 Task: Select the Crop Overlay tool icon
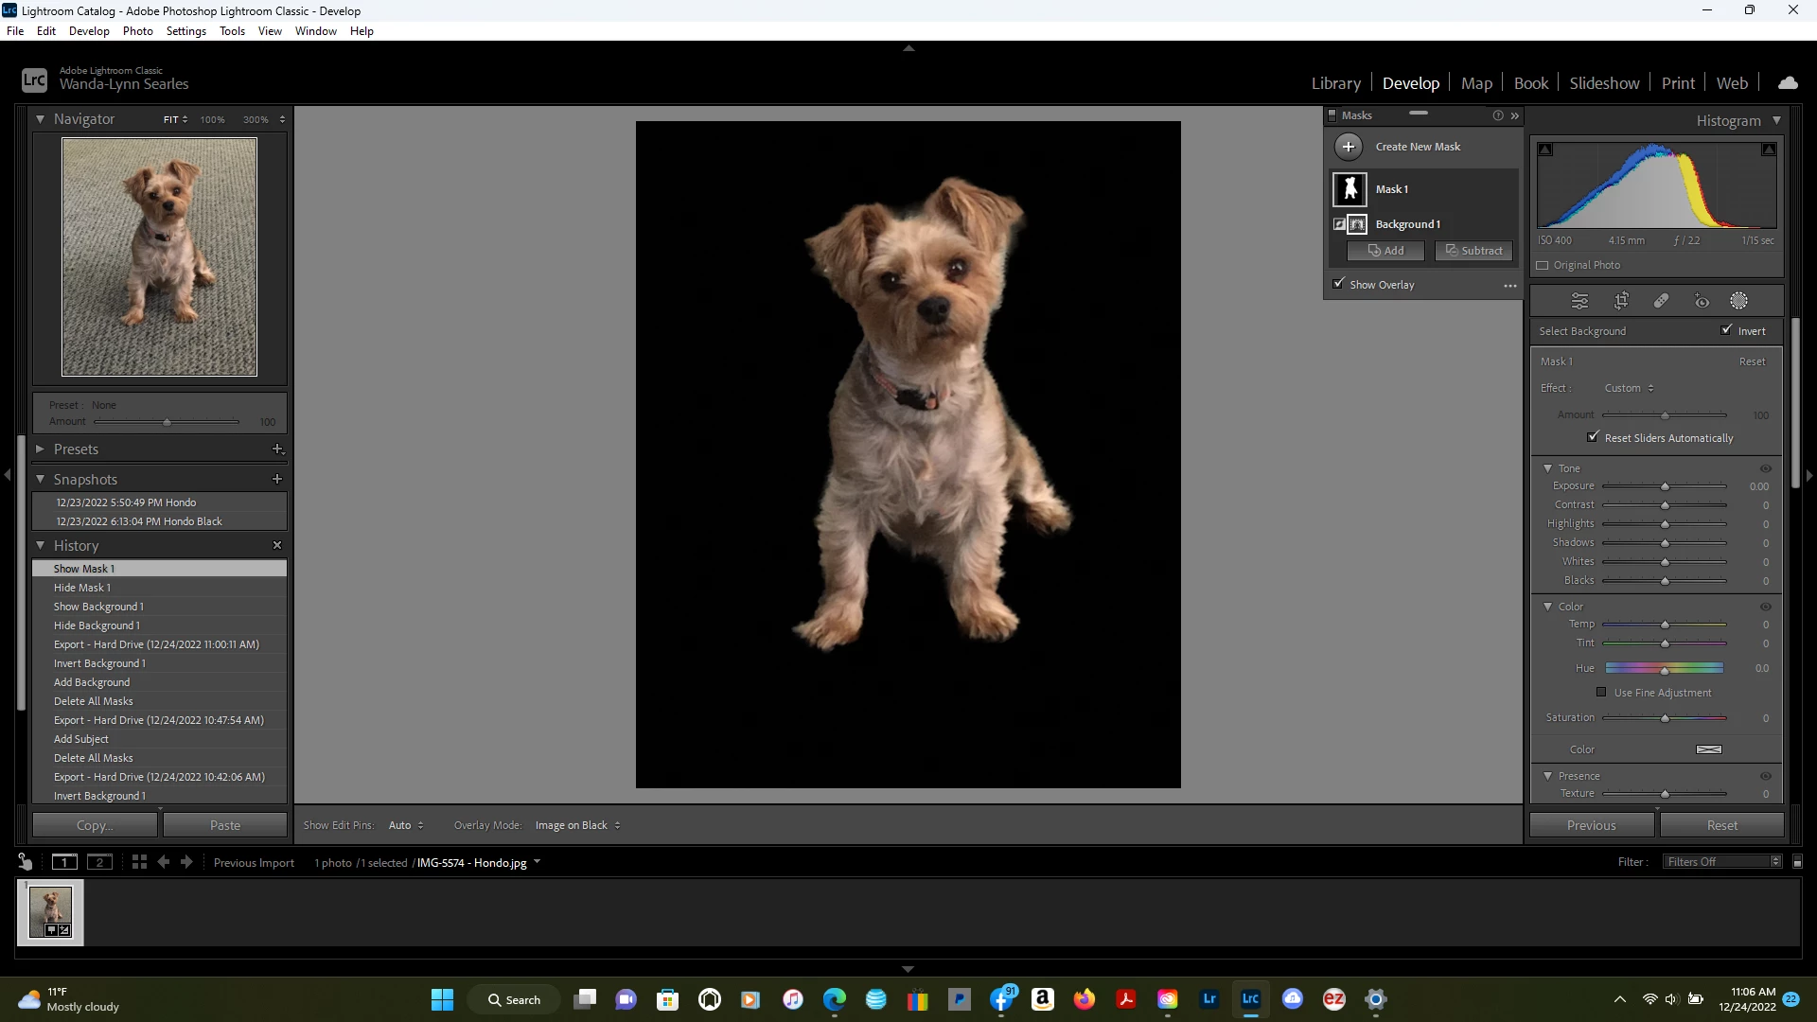point(1621,301)
